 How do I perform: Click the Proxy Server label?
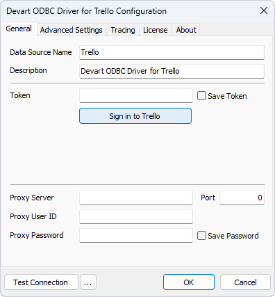coord(32,198)
